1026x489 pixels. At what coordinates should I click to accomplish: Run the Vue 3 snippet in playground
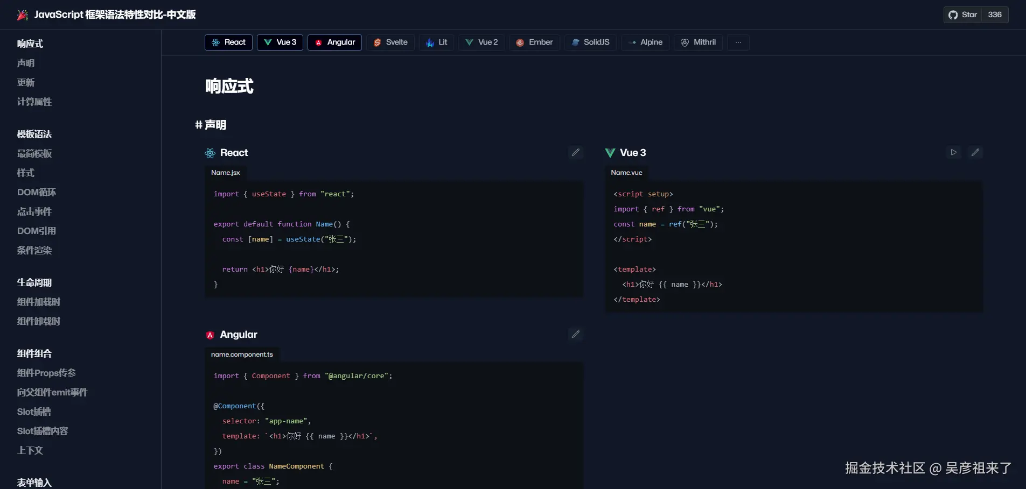[x=954, y=153]
